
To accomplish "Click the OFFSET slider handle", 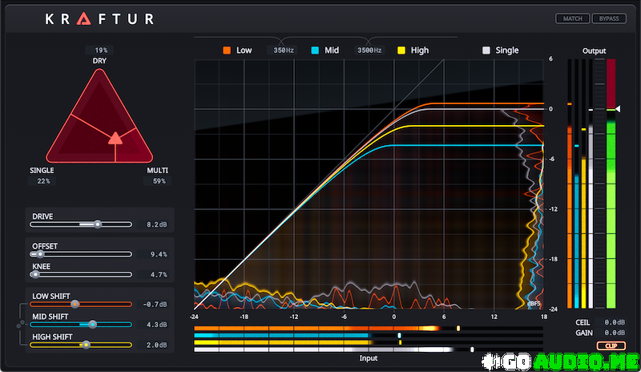I will [40, 254].
